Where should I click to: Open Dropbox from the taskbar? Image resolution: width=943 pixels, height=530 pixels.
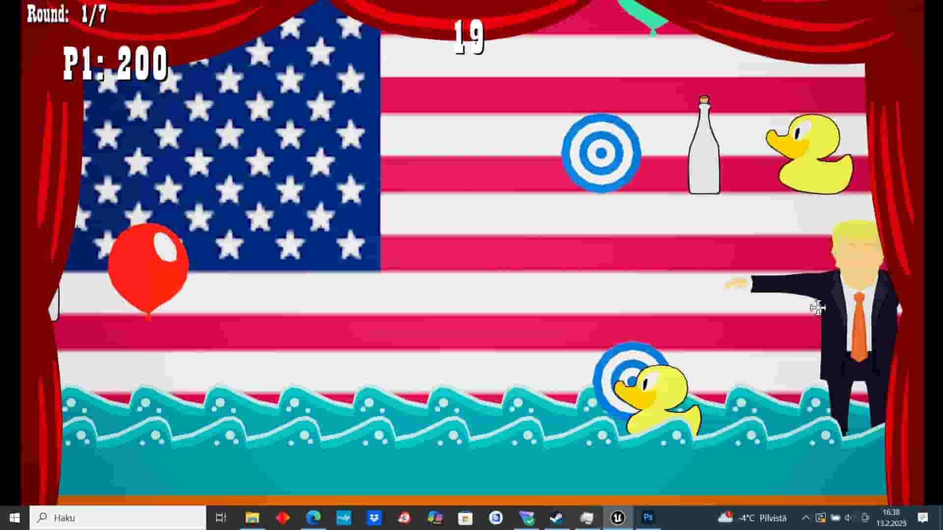(x=374, y=518)
